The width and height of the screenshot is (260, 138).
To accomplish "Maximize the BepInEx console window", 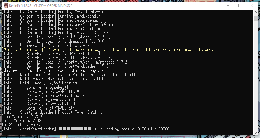I will 240,5.
